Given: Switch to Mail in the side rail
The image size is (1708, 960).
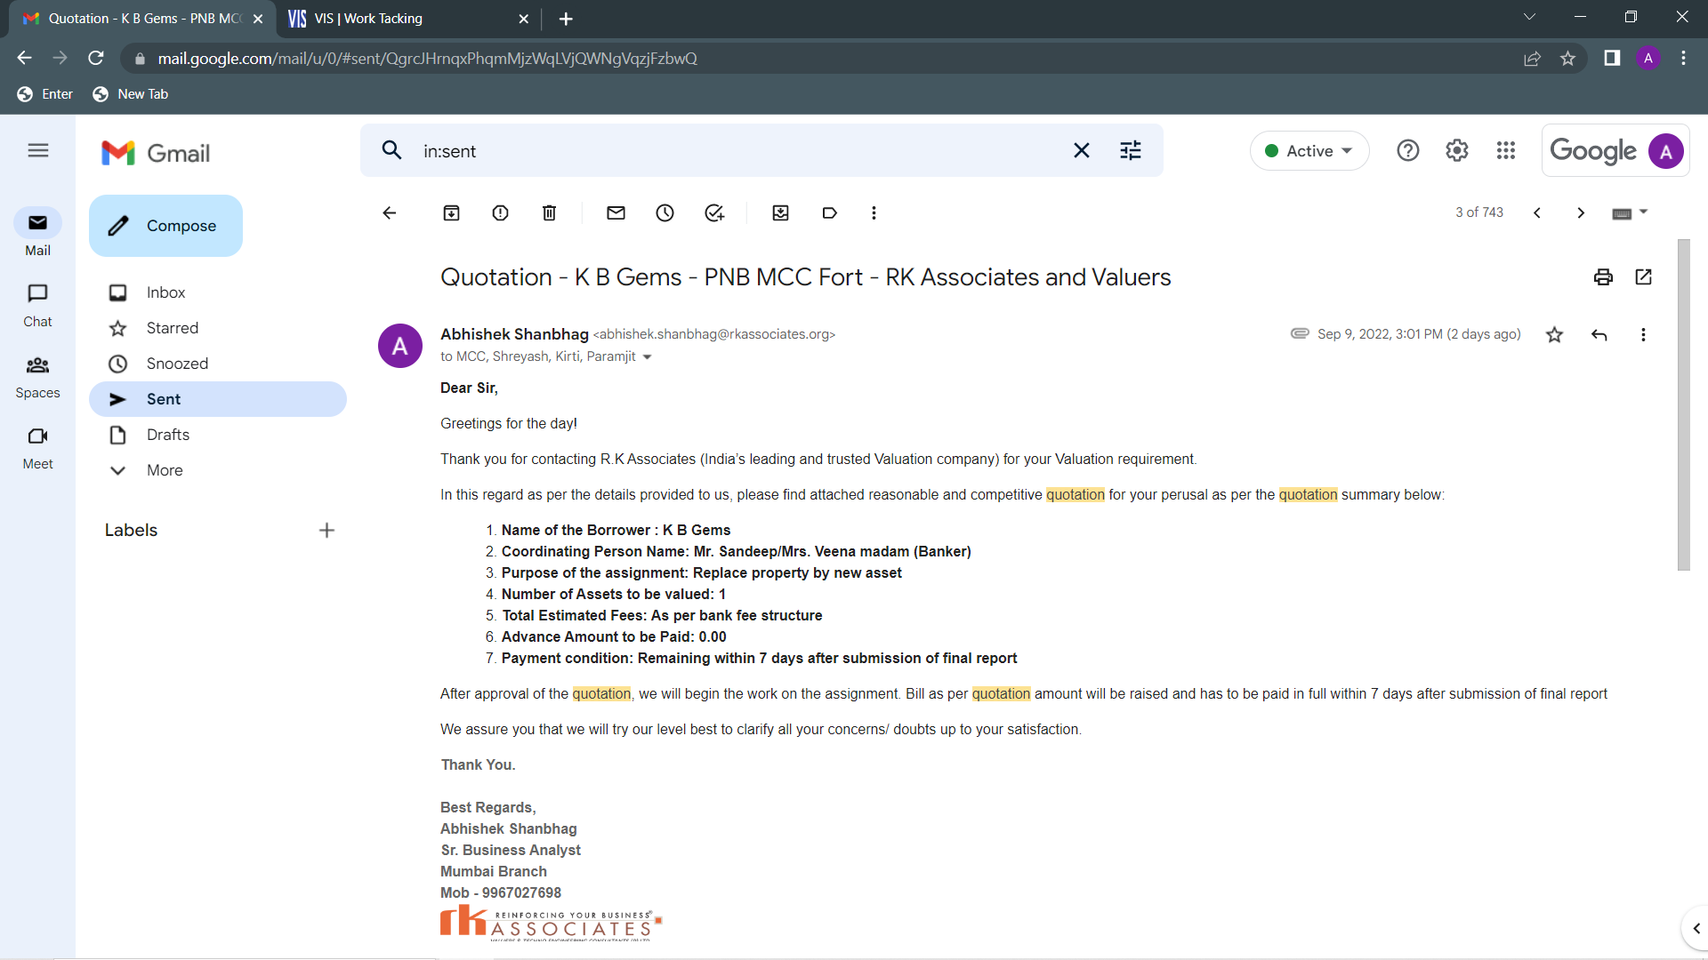Looking at the screenshot, I should [x=37, y=234].
